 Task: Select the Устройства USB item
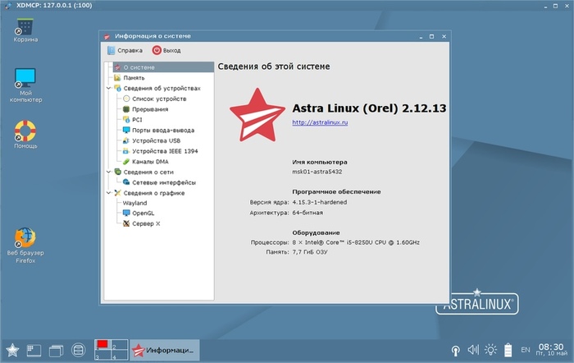[x=156, y=140]
